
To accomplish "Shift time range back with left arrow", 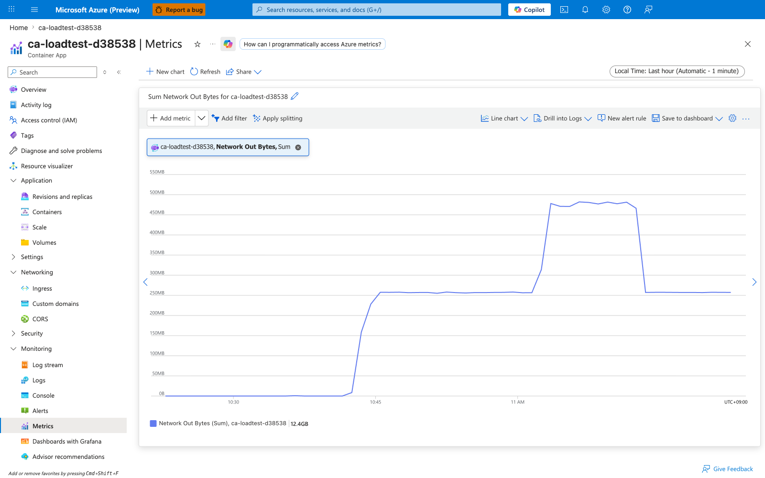I will coord(145,282).
